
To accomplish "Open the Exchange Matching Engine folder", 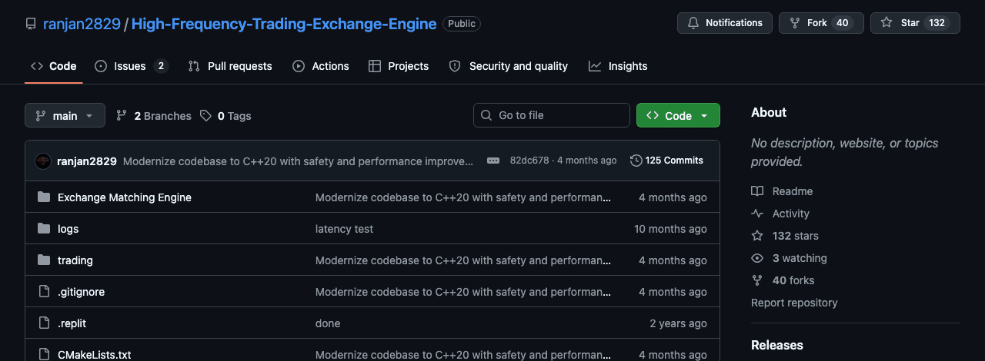I will coord(125,197).
